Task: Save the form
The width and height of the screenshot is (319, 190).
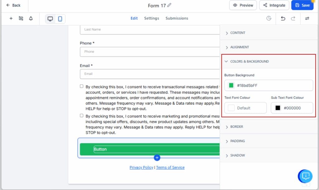Action: (x=302, y=5)
